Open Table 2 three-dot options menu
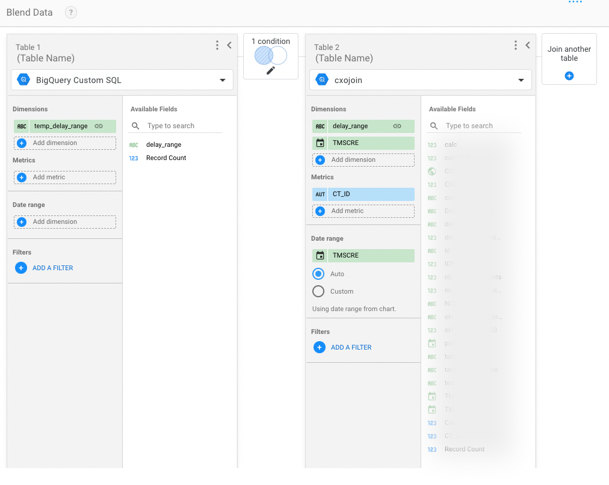 pyautogui.click(x=515, y=45)
